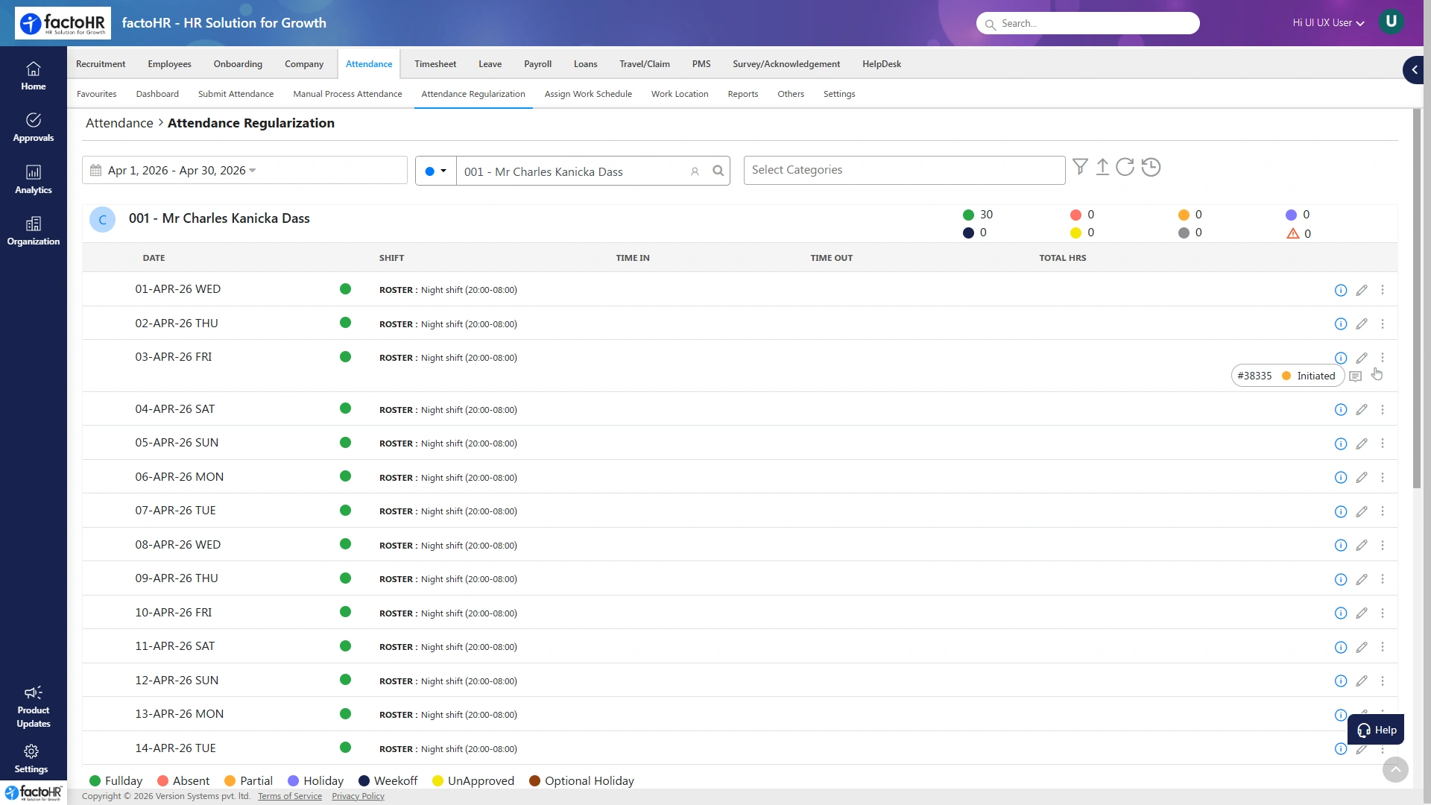Image resolution: width=1431 pixels, height=805 pixels.
Task: Open sidebar Settings gear
Action: point(31,759)
